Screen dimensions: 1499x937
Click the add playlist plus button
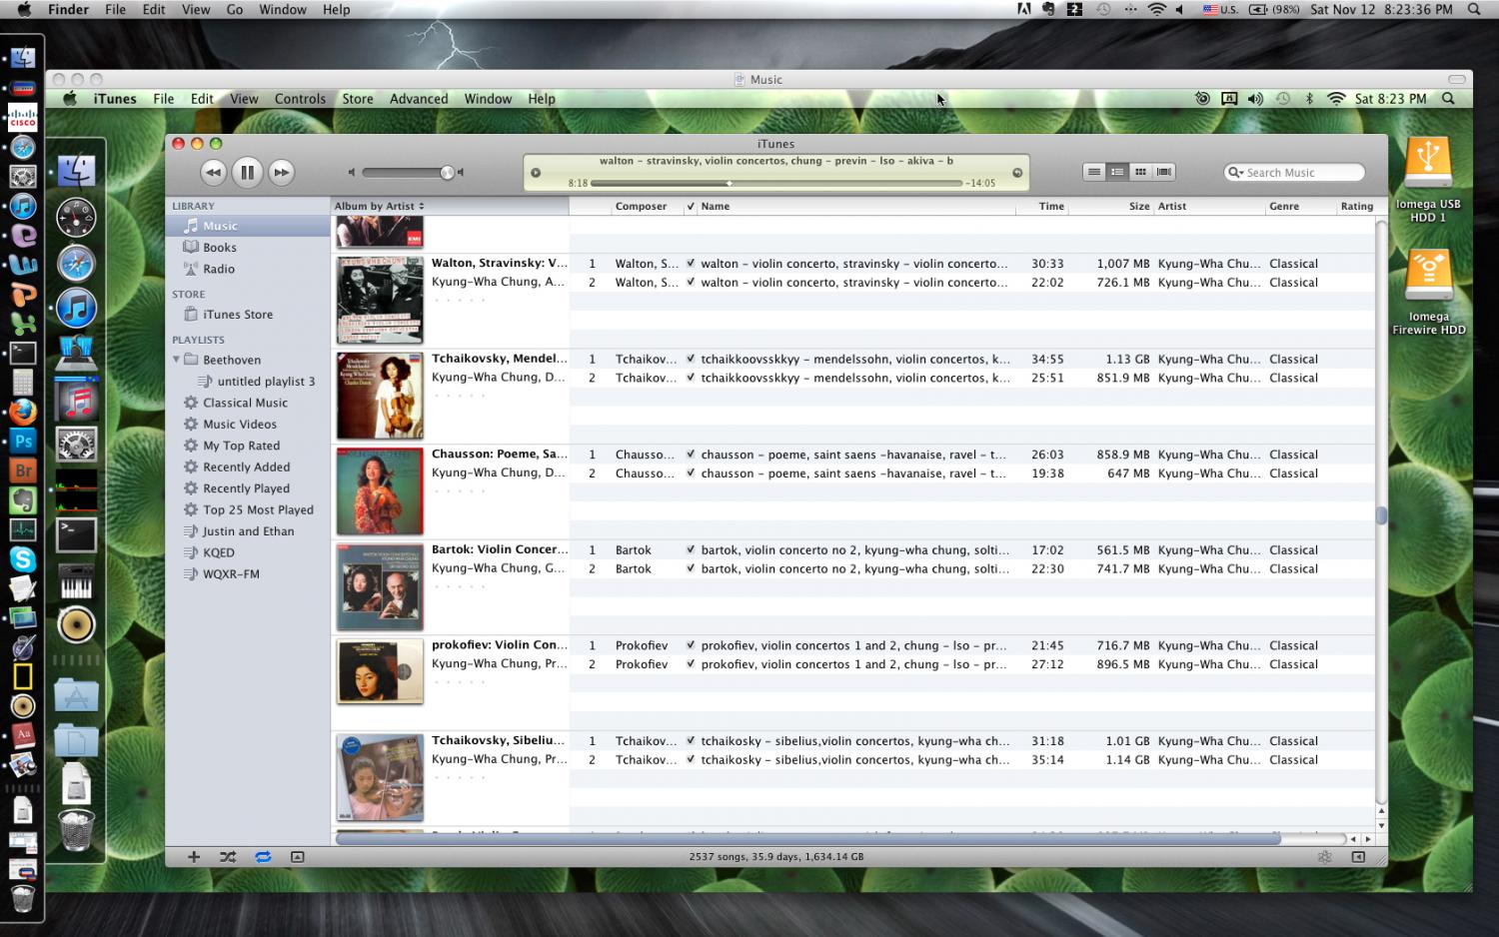point(194,857)
